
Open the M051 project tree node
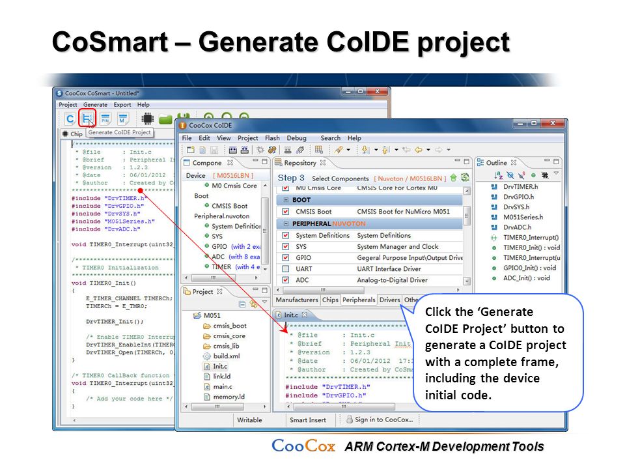[207, 315]
